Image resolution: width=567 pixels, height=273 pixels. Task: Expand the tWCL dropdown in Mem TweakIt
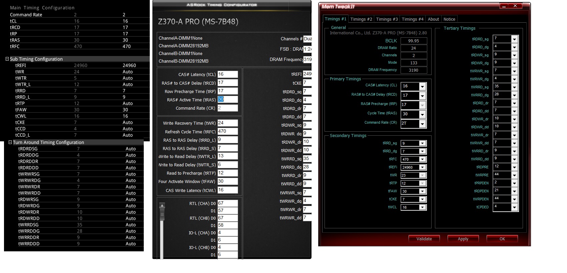422,207
